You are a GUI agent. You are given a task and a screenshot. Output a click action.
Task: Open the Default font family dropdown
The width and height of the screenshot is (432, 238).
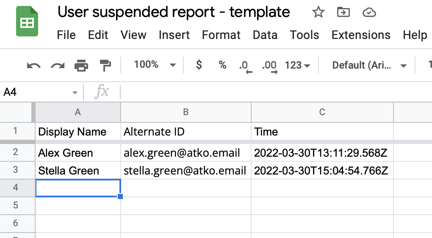369,65
